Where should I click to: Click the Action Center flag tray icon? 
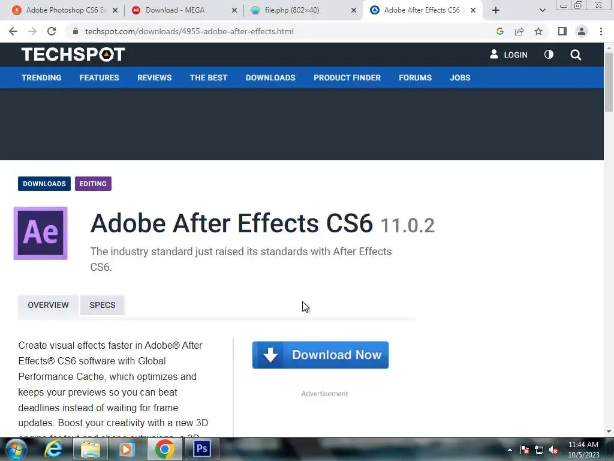(x=525, y=450)
